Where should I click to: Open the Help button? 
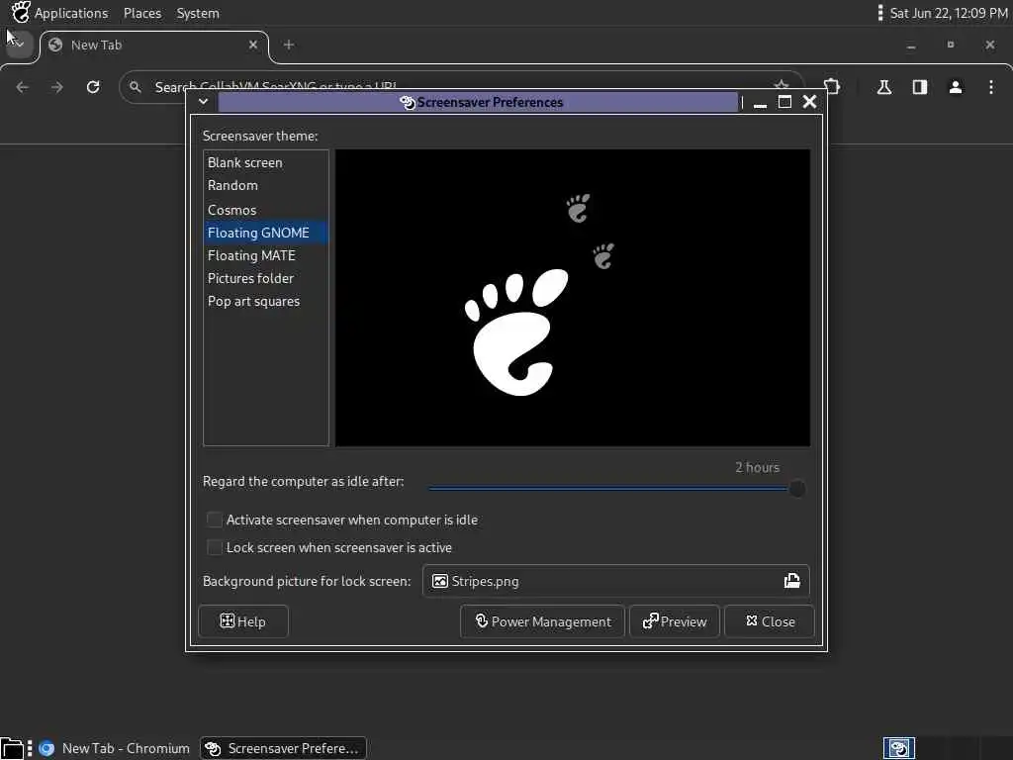(243, 621)
